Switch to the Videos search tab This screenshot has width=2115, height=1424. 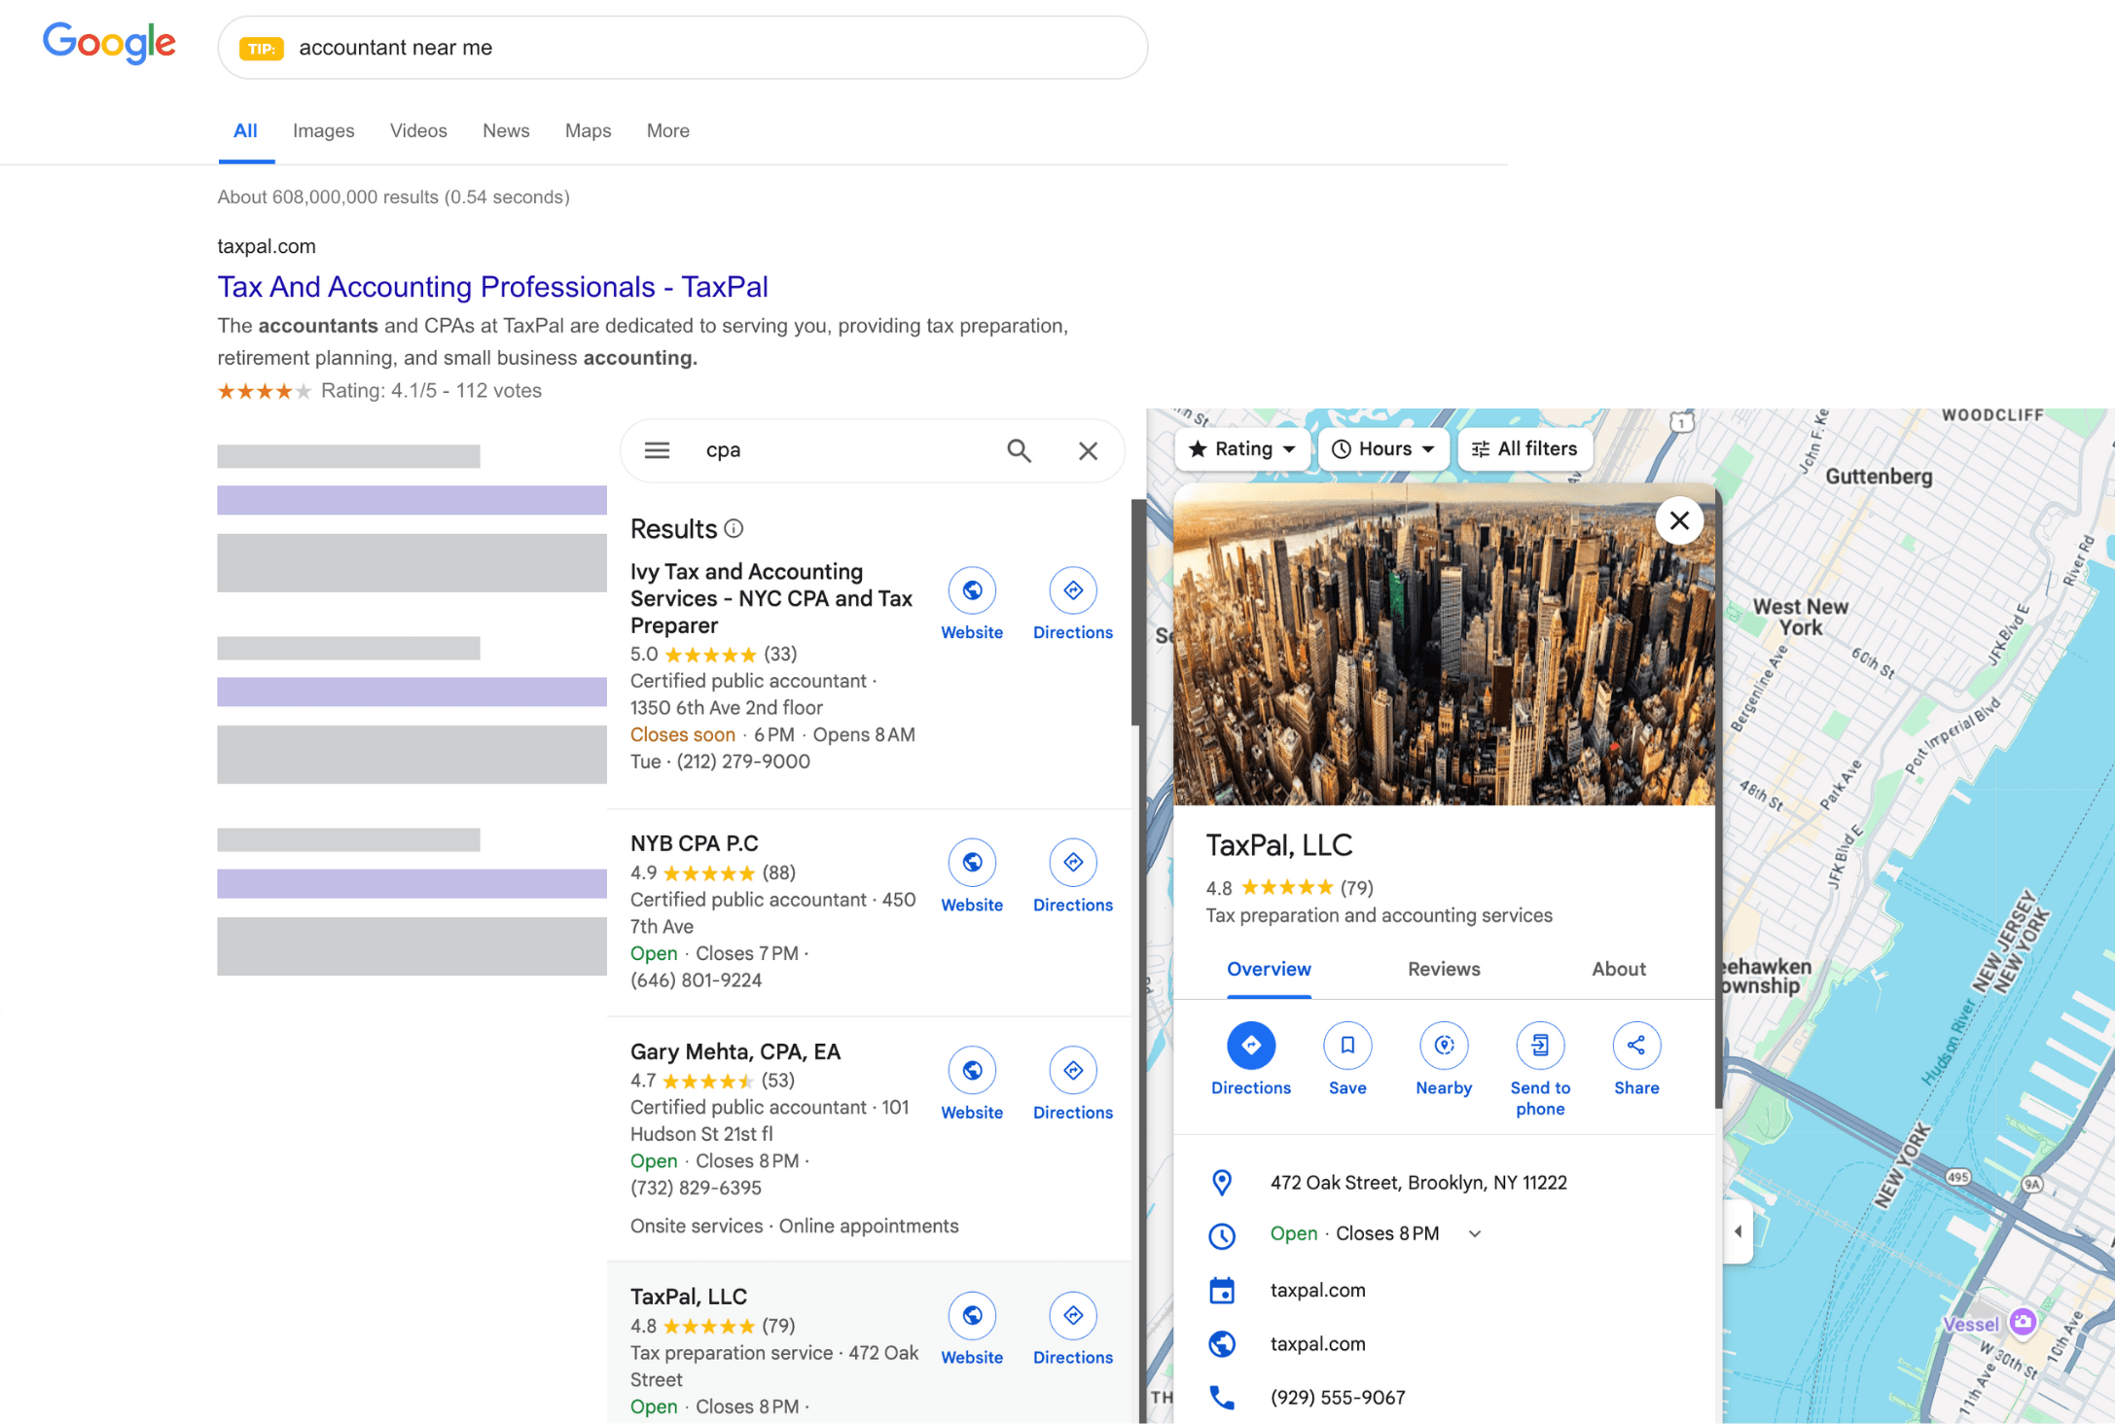418,130
